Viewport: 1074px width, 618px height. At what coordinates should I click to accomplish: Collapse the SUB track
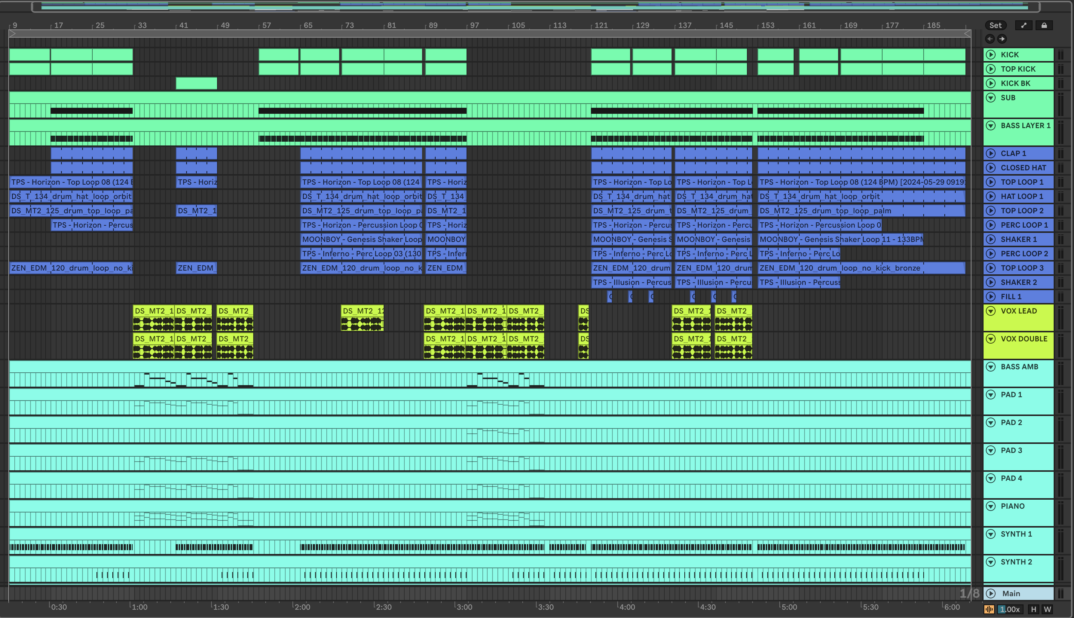pyautogui.click(x=991, y=98)
